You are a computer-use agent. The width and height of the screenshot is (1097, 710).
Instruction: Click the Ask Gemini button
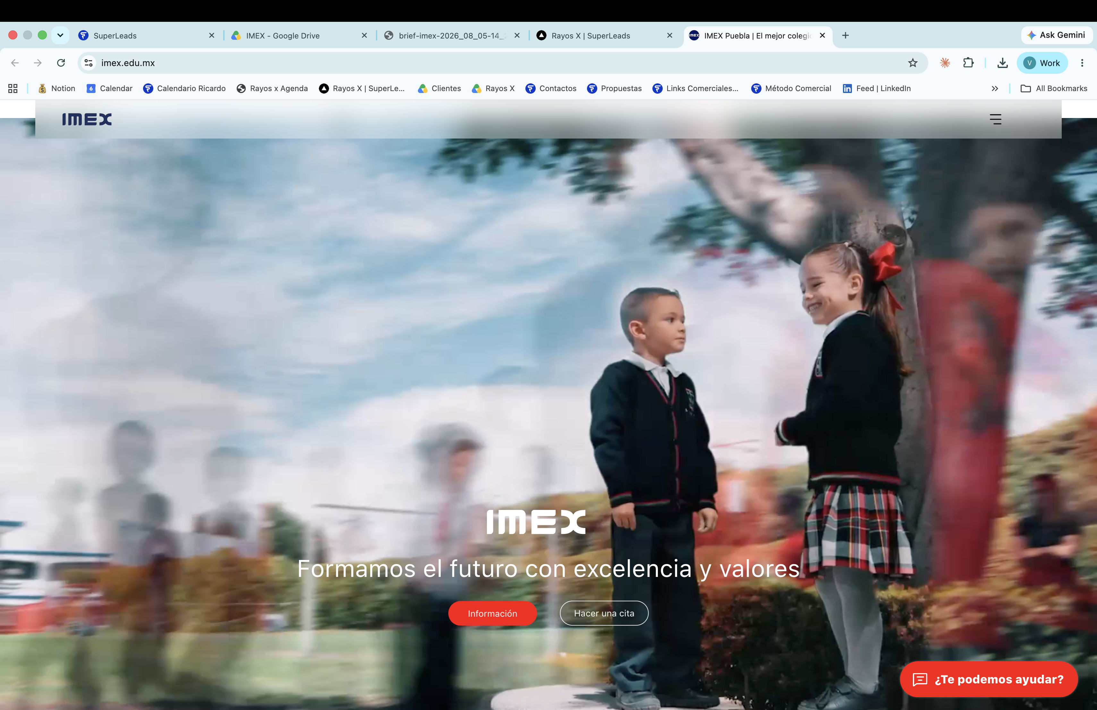click(1057, 35)
